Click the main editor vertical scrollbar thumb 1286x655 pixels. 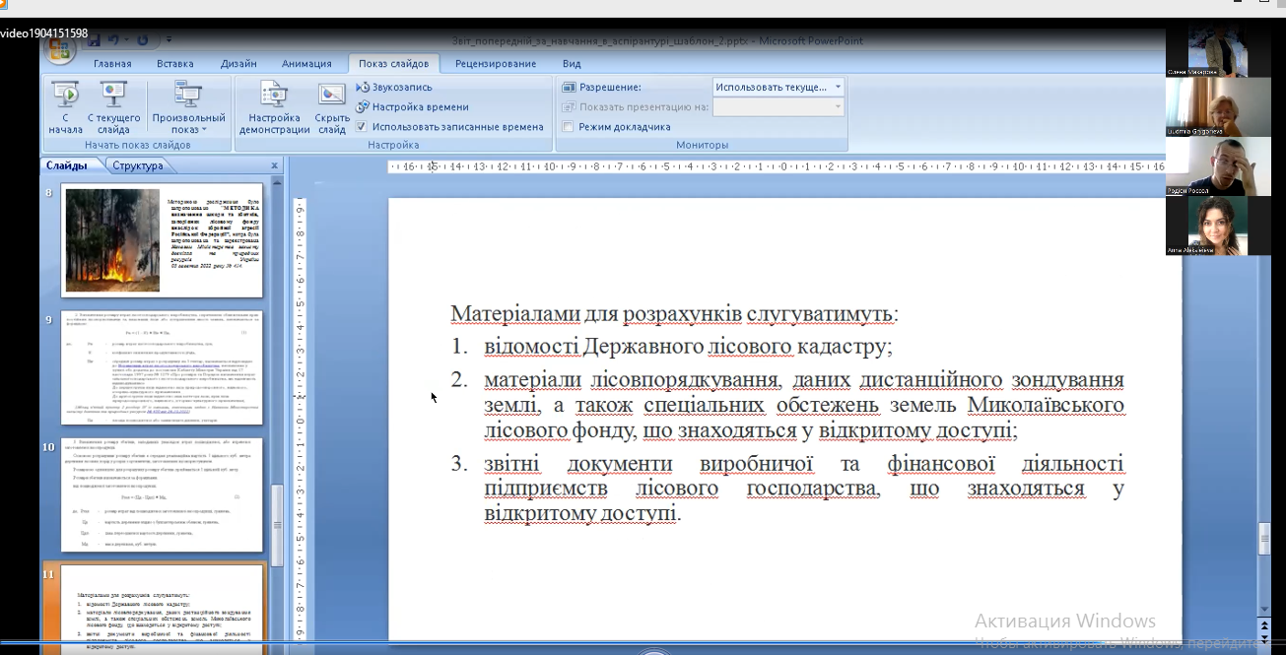tap(1264, 539)
